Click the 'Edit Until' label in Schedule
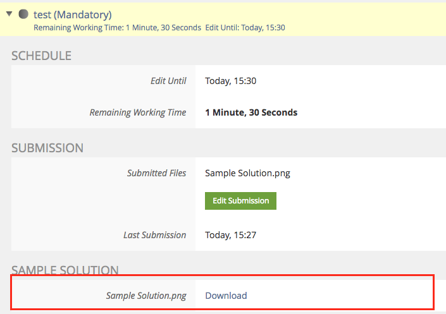Viewport: 446px width, 314px height. click(168, 81)
